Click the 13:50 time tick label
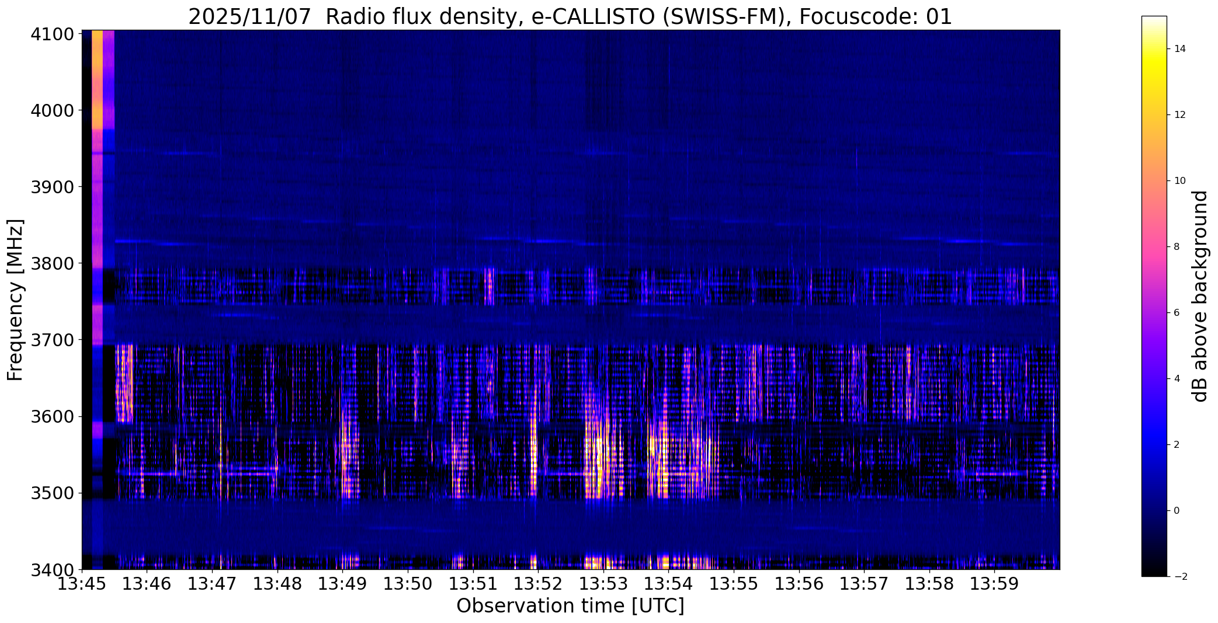 point(408,584)
